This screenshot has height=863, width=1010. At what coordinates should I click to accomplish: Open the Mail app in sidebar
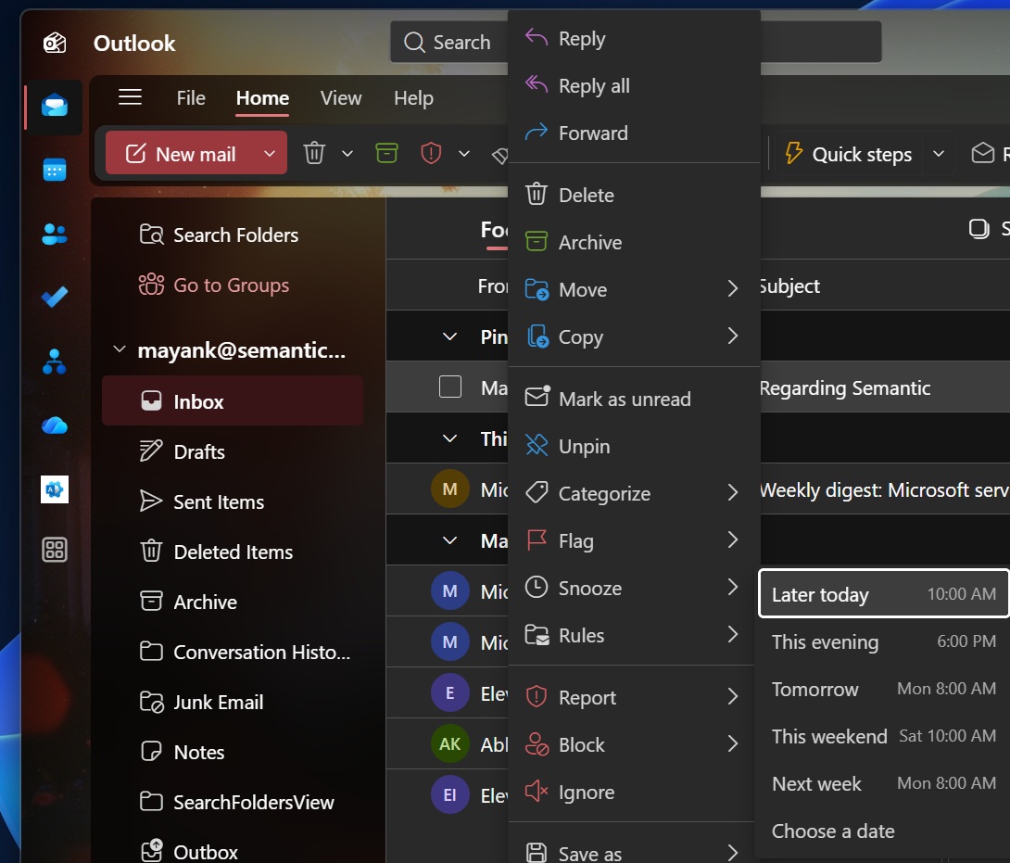coord(55,106)
